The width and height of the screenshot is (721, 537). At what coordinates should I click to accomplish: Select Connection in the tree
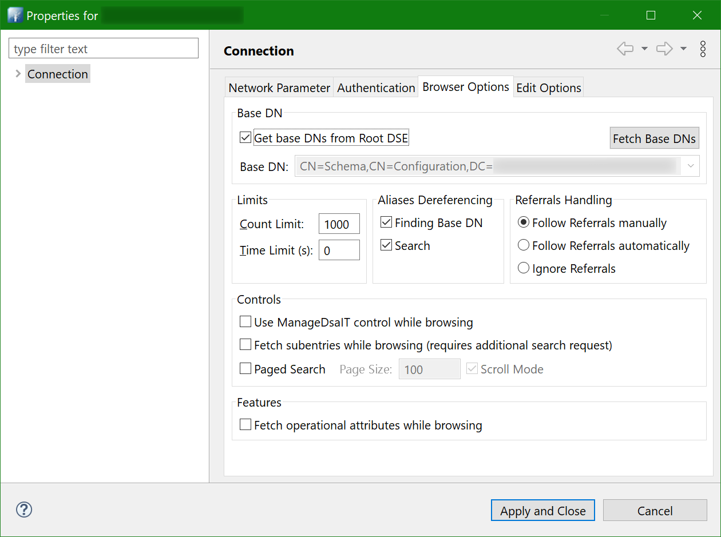click(x=58, y=74)
